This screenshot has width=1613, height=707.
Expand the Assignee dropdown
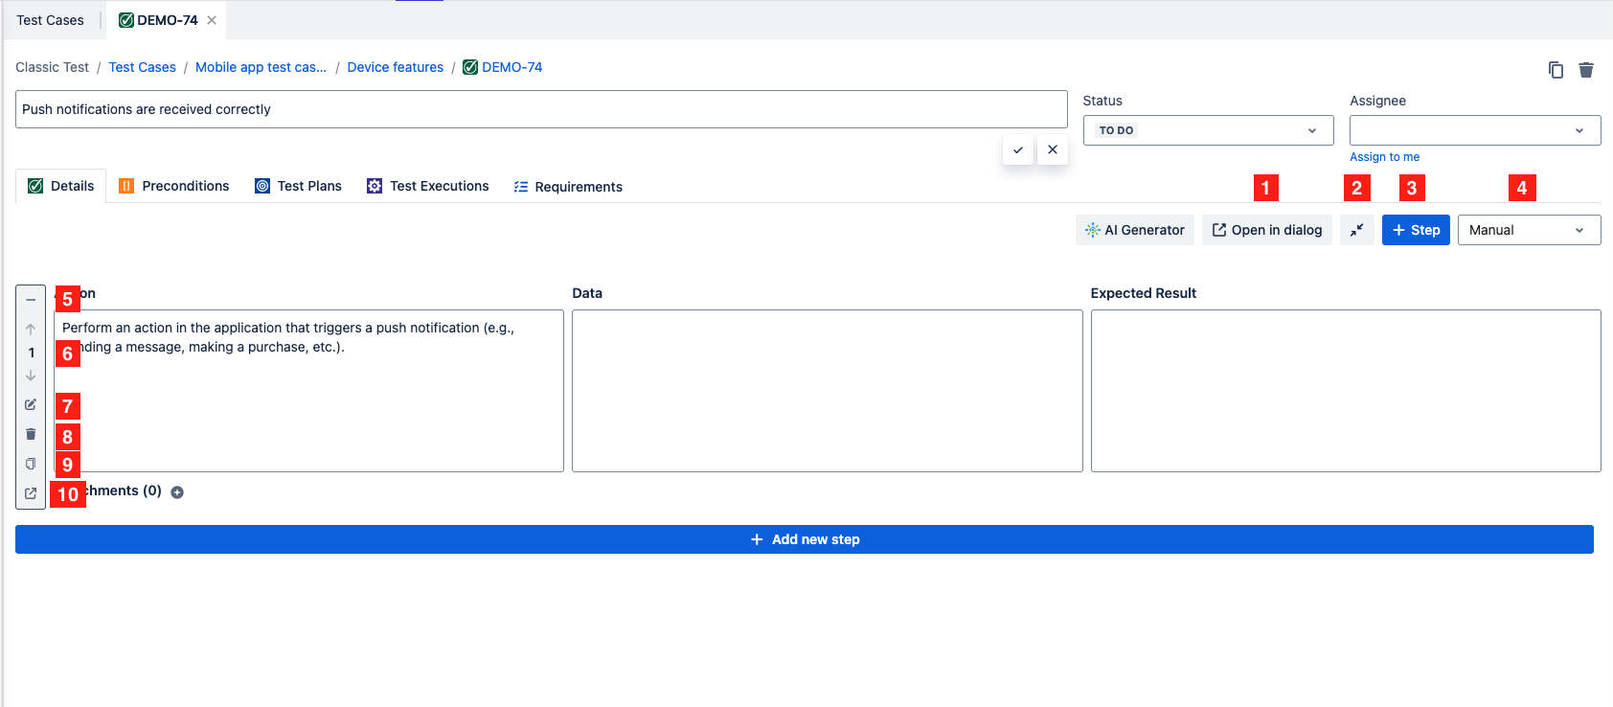(x=1474, y=130)
